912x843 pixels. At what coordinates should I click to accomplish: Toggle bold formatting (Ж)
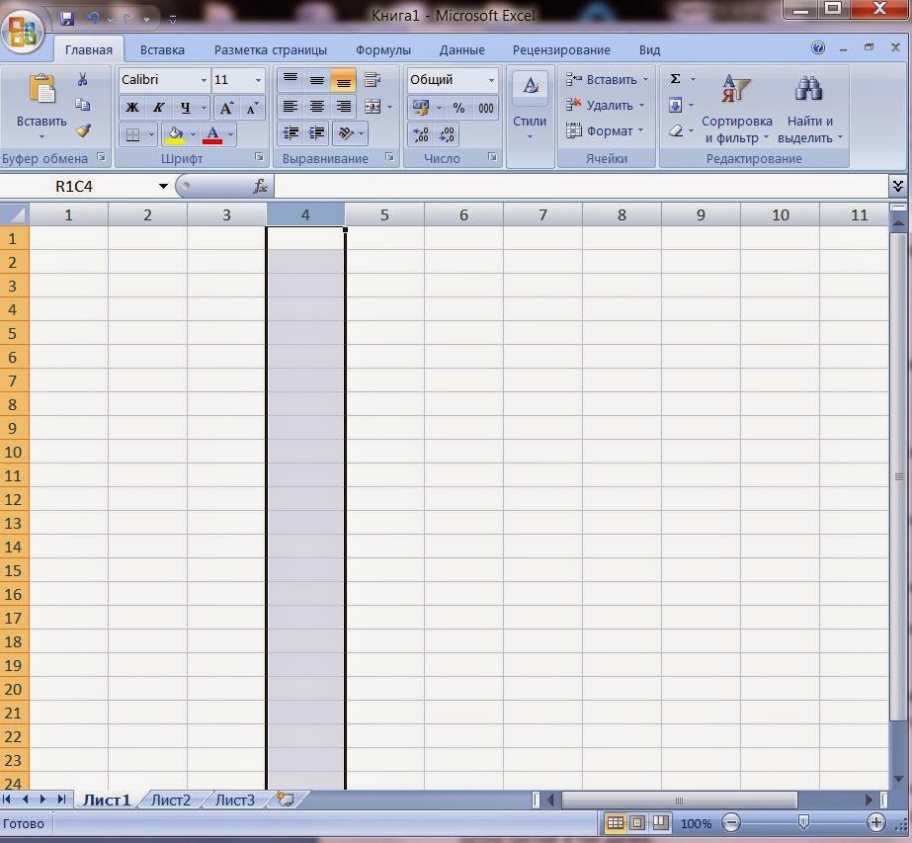[x=132, y=108]
